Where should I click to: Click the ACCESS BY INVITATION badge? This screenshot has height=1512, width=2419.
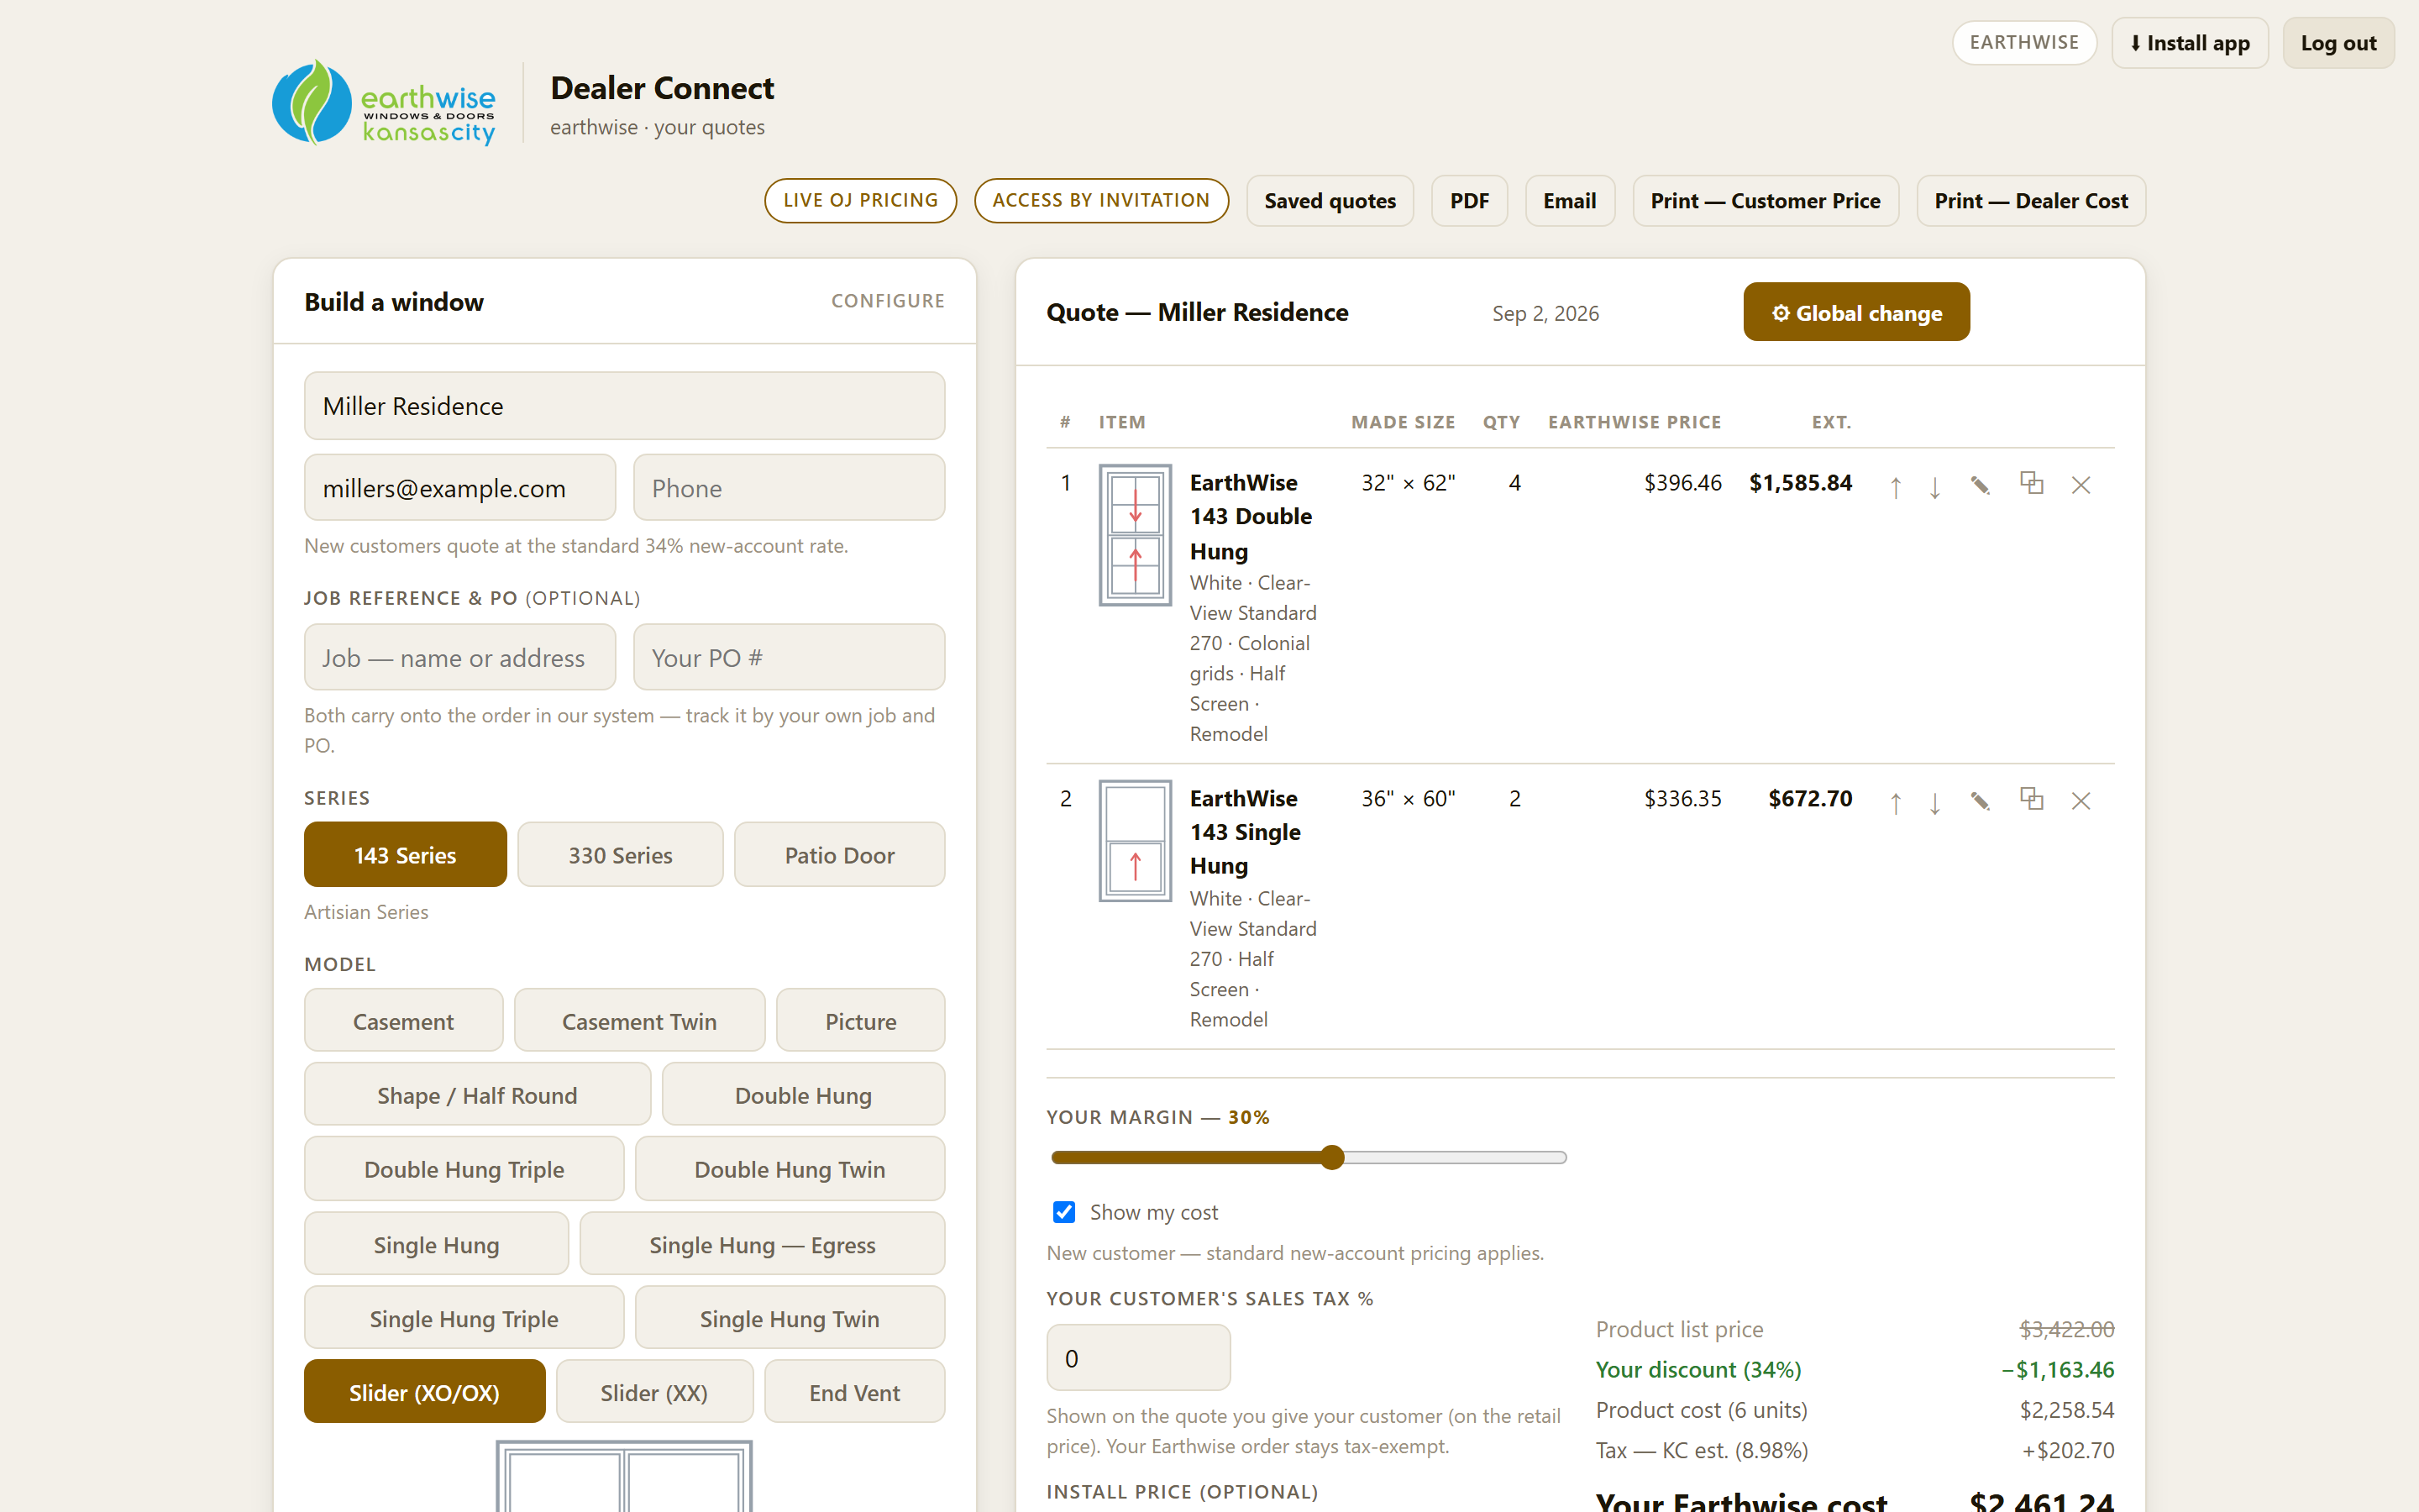(1101, 200)
